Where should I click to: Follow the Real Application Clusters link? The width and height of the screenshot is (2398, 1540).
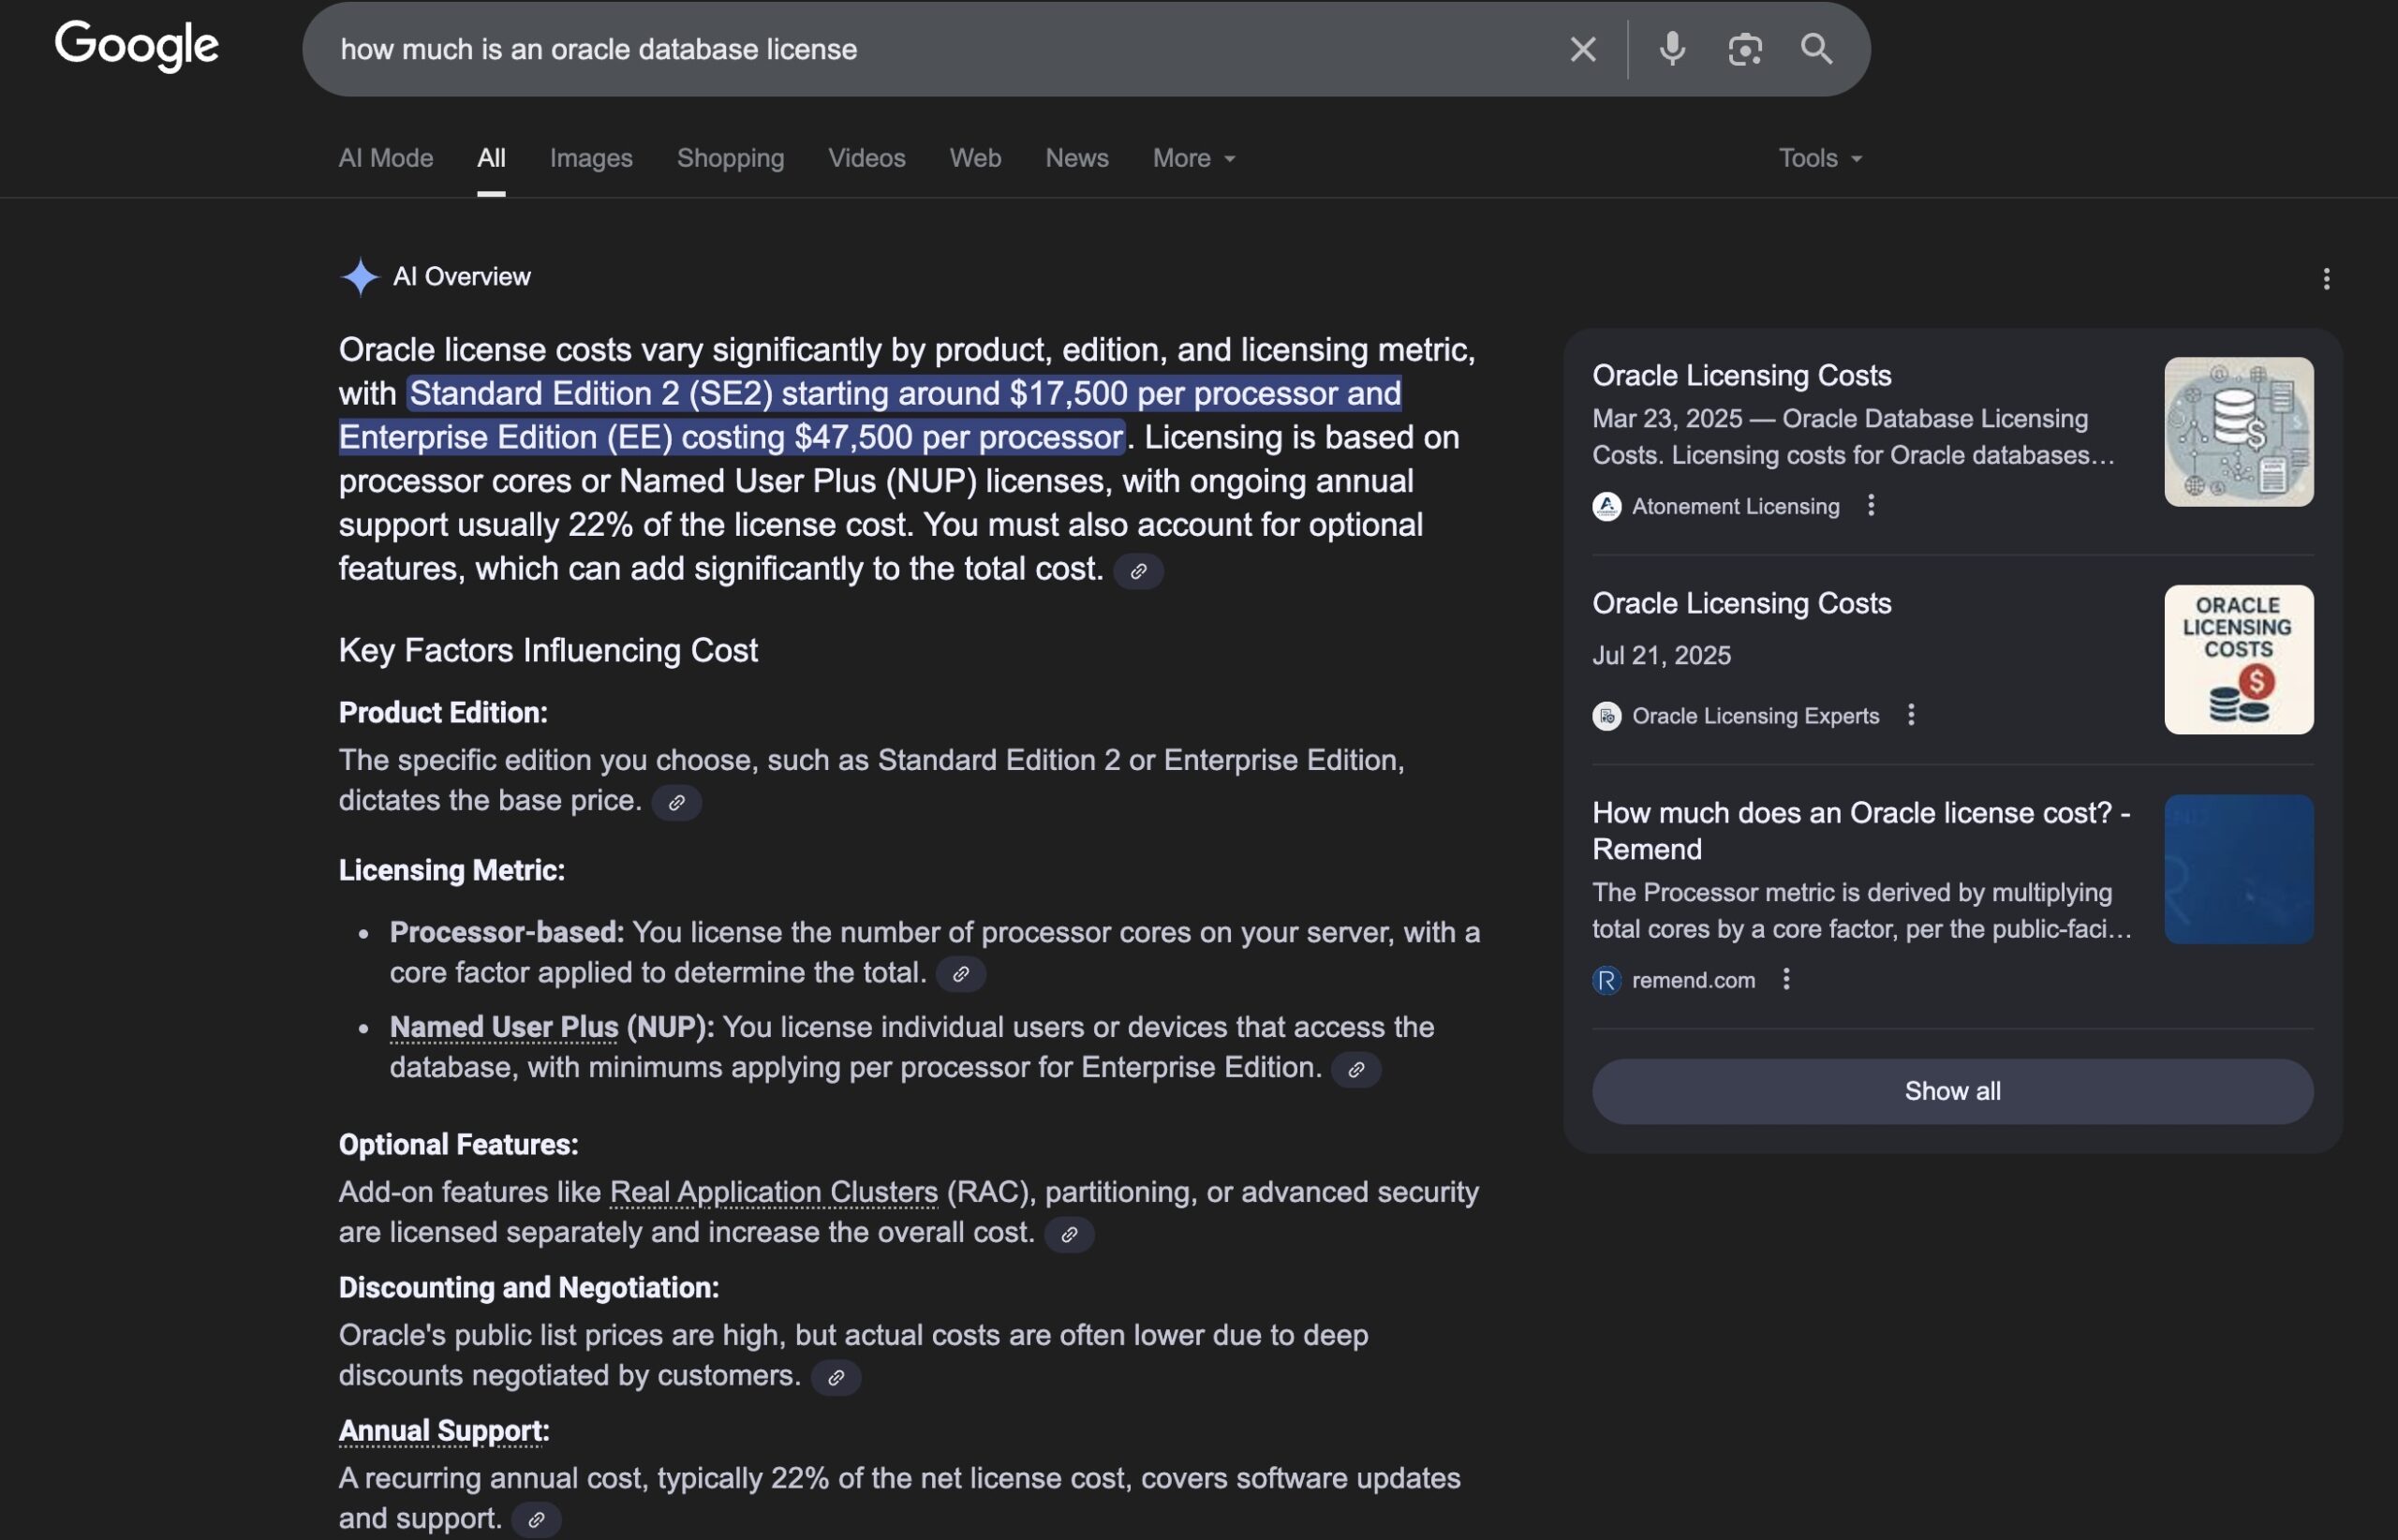[x=773, y=1192]
